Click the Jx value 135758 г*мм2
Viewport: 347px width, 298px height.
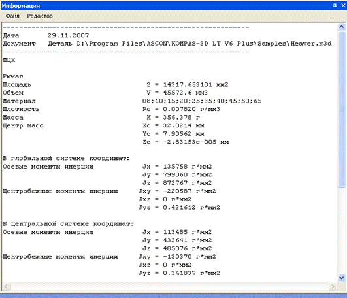pyautogui.click(x=188, y=167)
